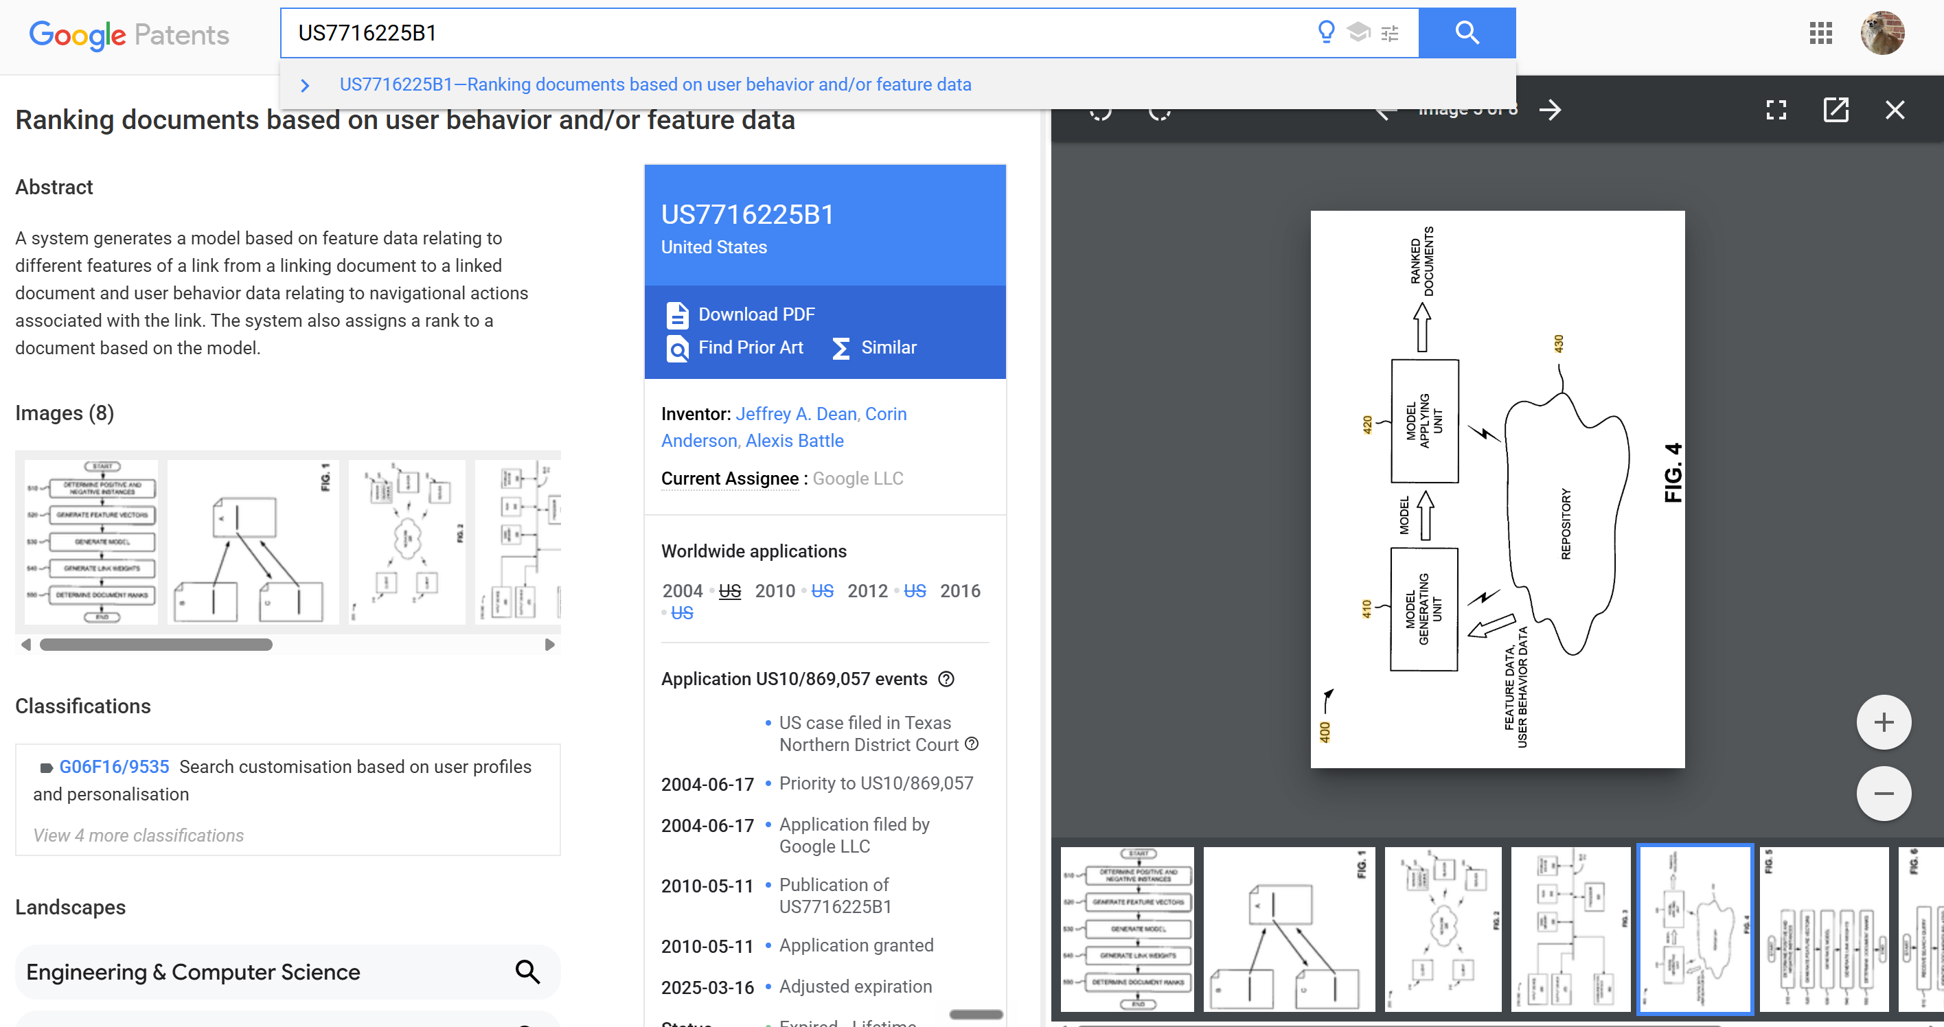Open the 2004 US application link

[x=729, y=591]
